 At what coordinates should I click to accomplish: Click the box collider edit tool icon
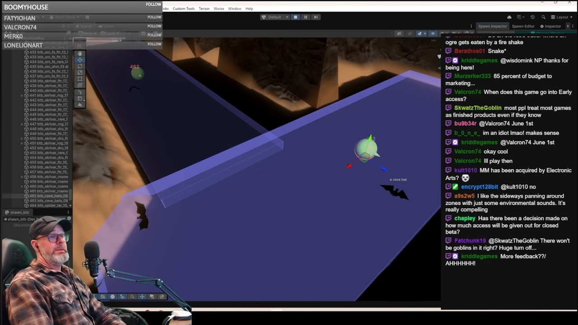pyautogui.click(x=80, y=98)
